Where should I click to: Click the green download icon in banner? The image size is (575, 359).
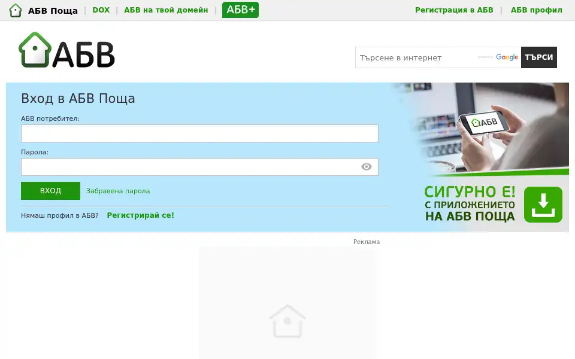click(x=543, y=205)
